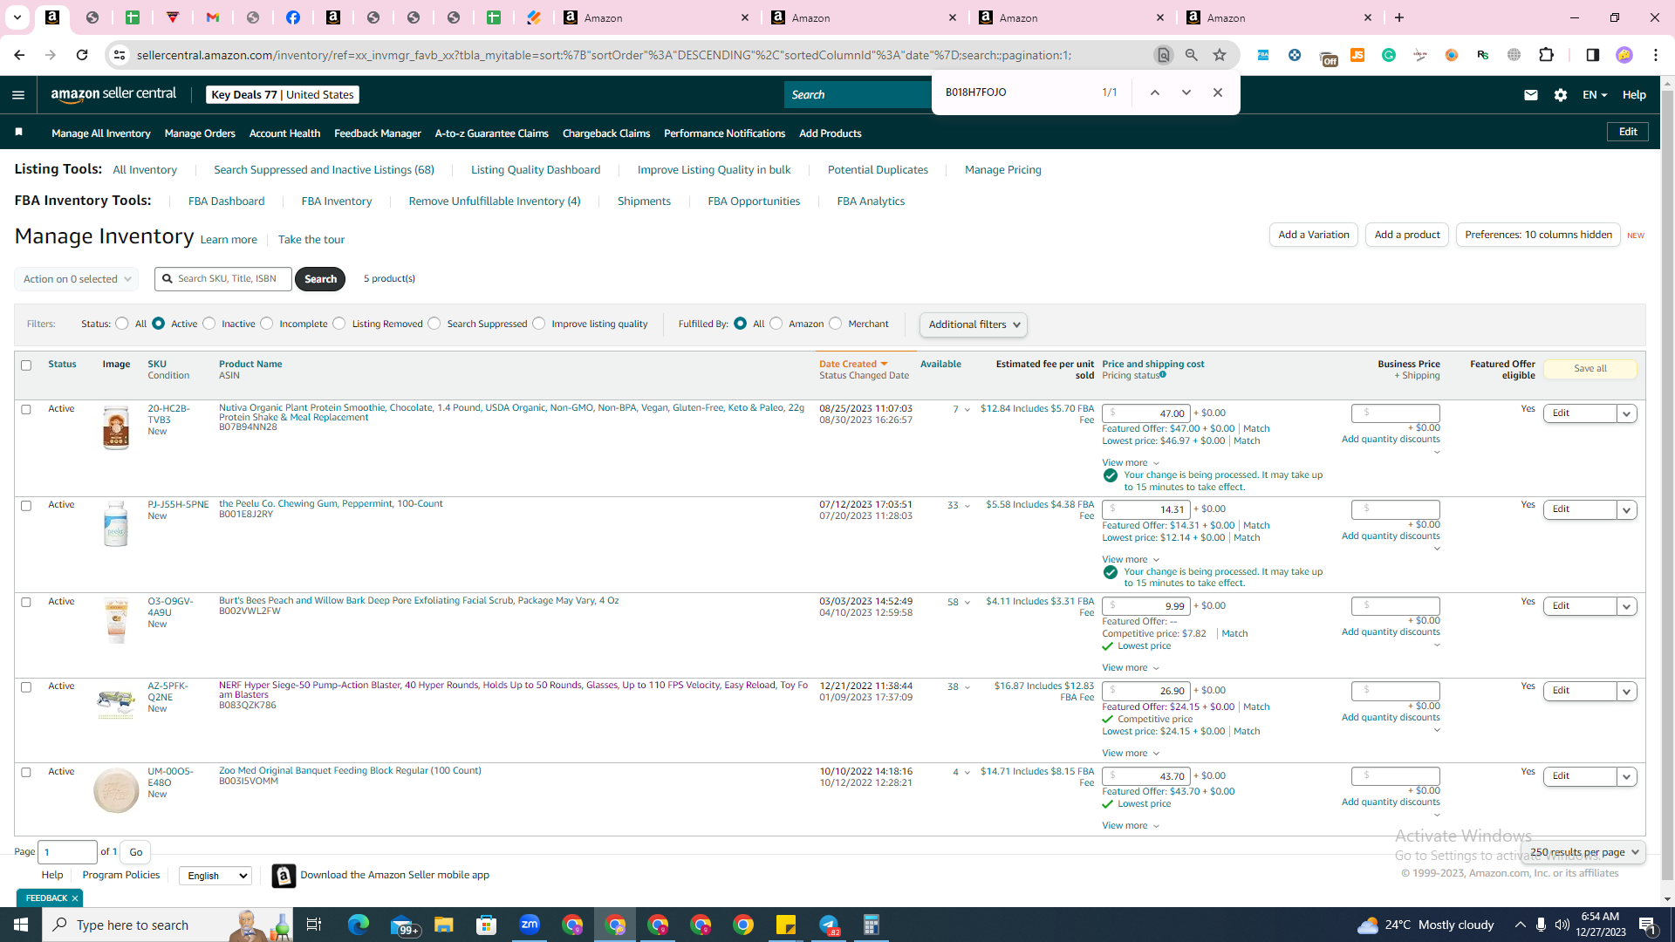The image size is (1675, 942).
Task: Bookmark this page with the star icon
Action: coord(1220,55)
